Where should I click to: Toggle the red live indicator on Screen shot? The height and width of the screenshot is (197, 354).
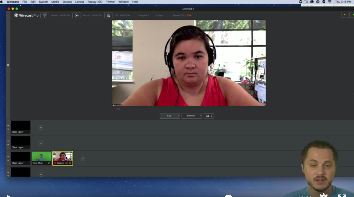pos(55,163)
